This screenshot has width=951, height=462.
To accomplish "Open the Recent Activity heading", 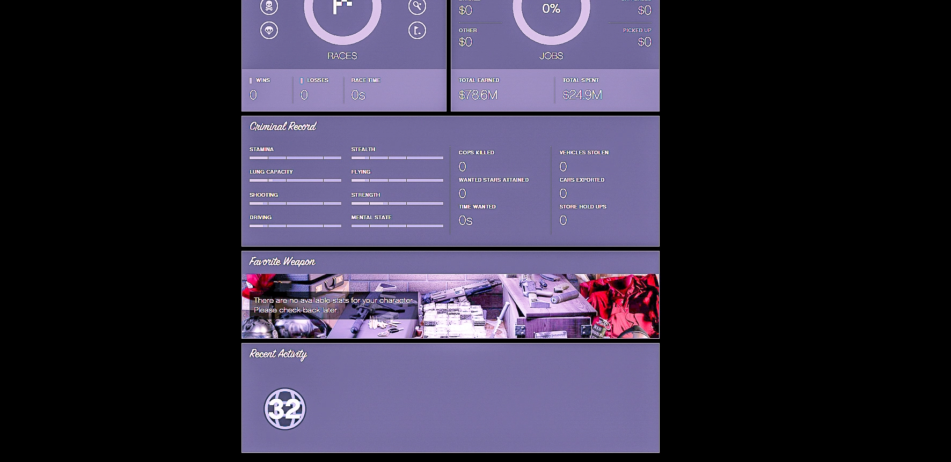I will [278, 354].
